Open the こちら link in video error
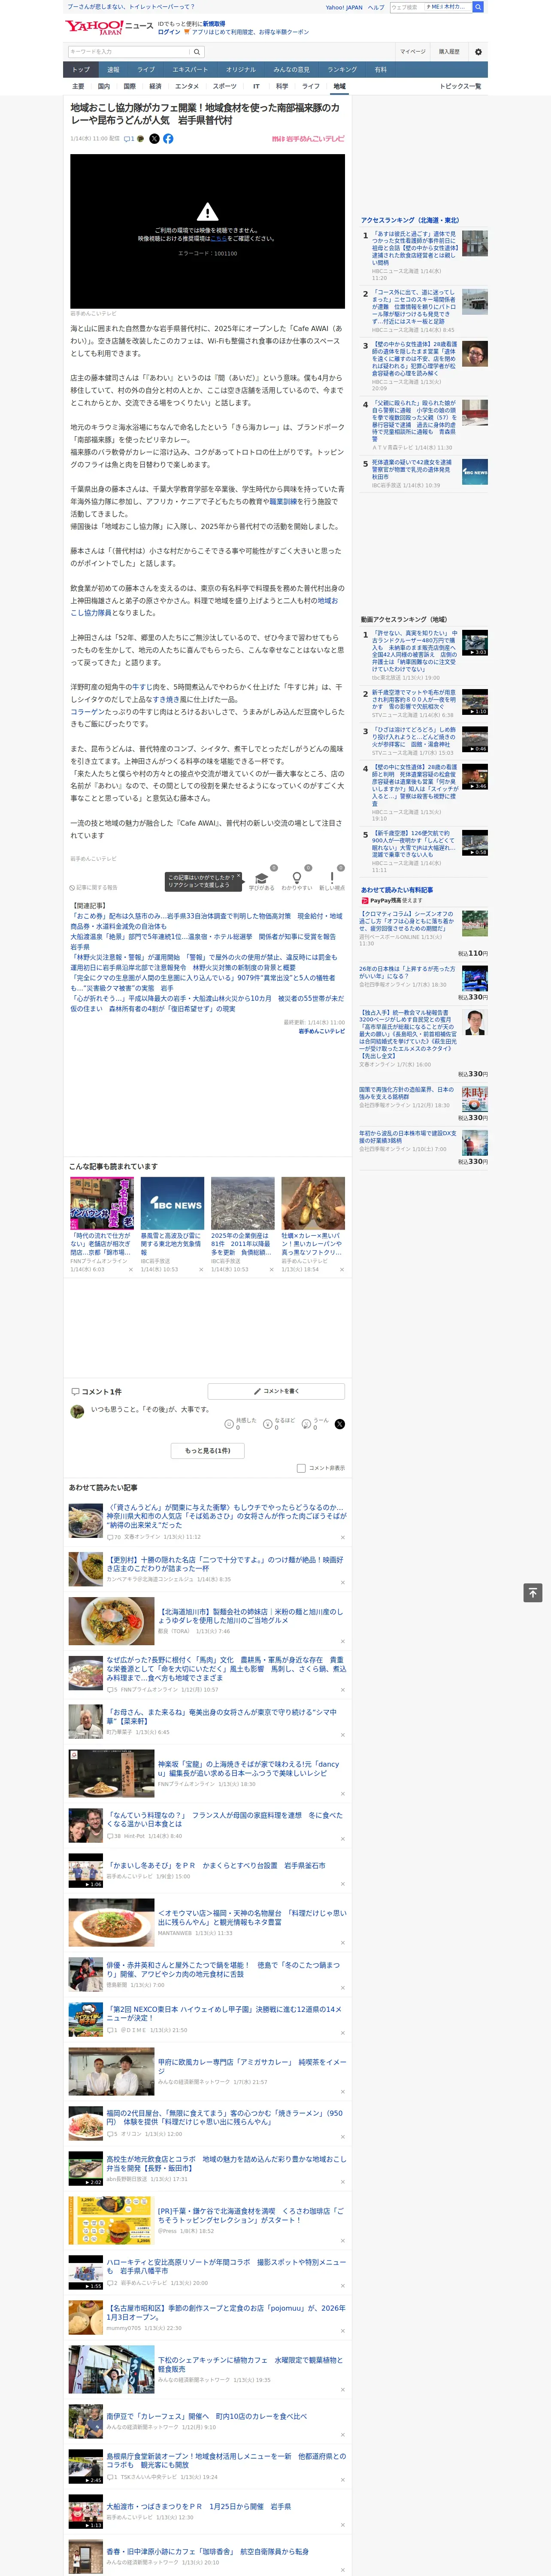 click(x=218, y=239)
